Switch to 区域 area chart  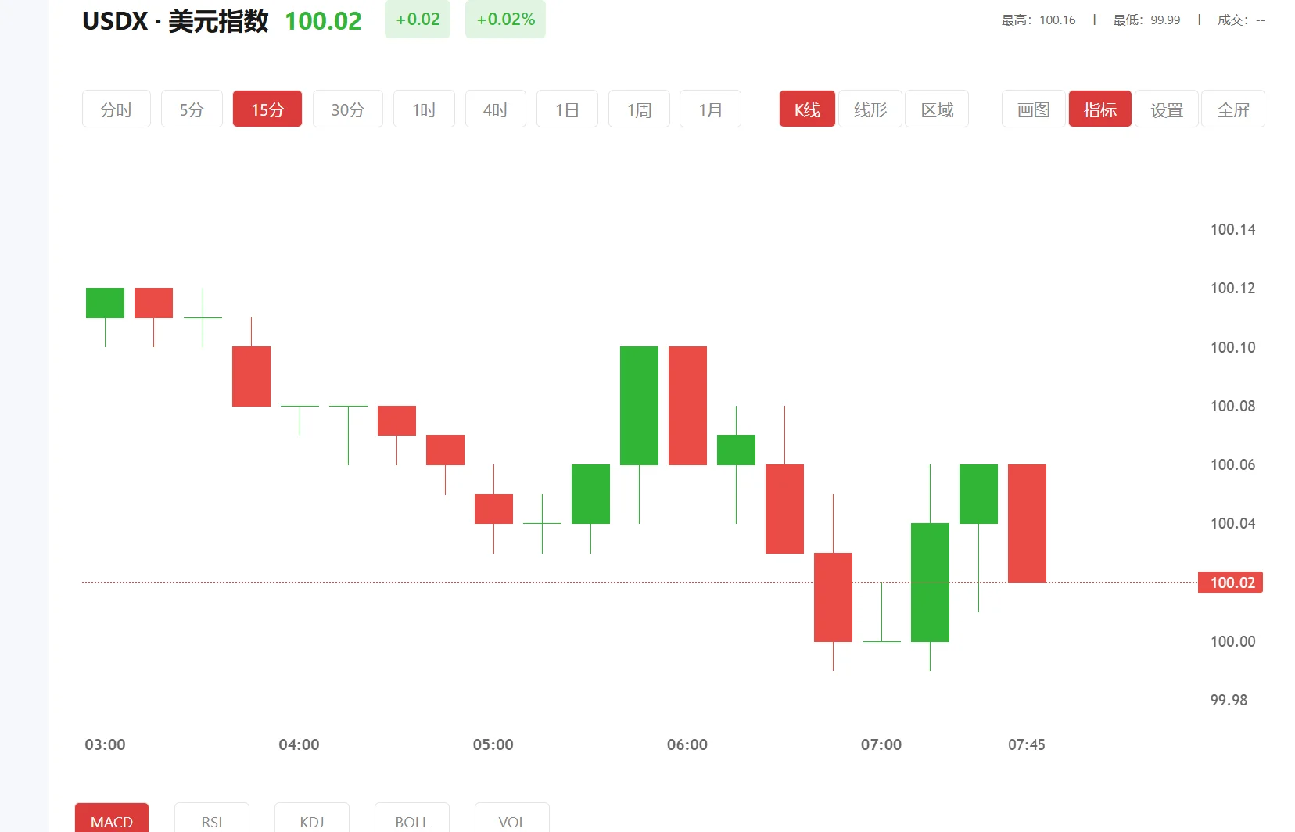click(937, 109)
